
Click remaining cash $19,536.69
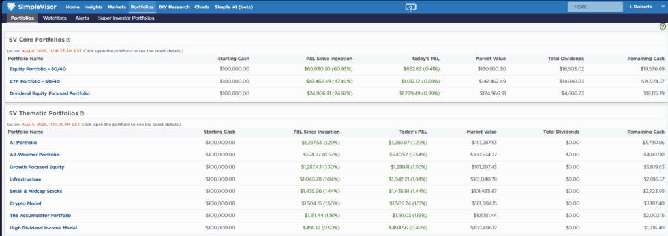(x=652, y=69)
